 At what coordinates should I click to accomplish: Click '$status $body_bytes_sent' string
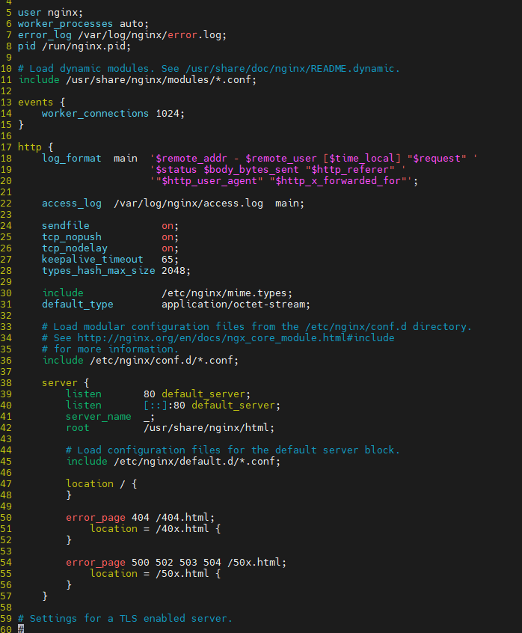click(x=227, y=170)
